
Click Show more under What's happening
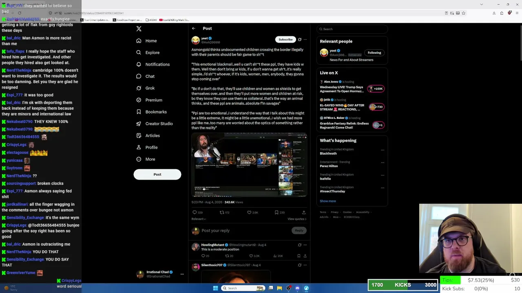(328, 201)
